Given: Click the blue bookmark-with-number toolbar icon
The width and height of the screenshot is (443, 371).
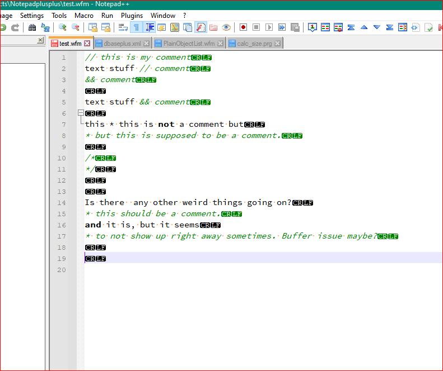Looking at the screenshot, I should tap(312, 27).
